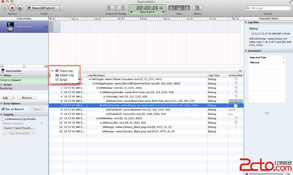
Task: Click the red Record button
Action: 12,8
